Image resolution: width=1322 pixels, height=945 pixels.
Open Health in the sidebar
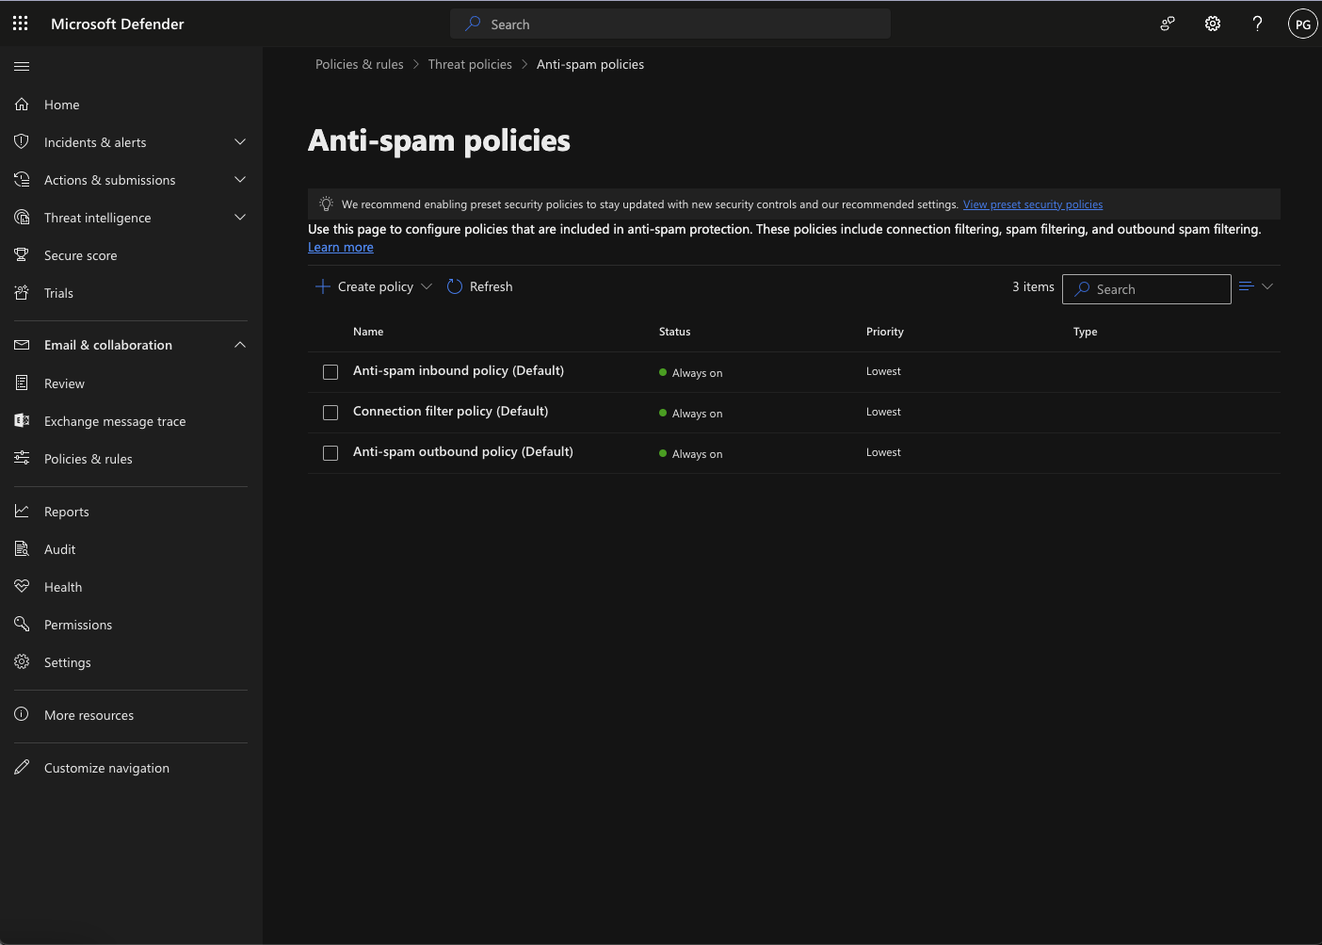click(x=63, y=587)
